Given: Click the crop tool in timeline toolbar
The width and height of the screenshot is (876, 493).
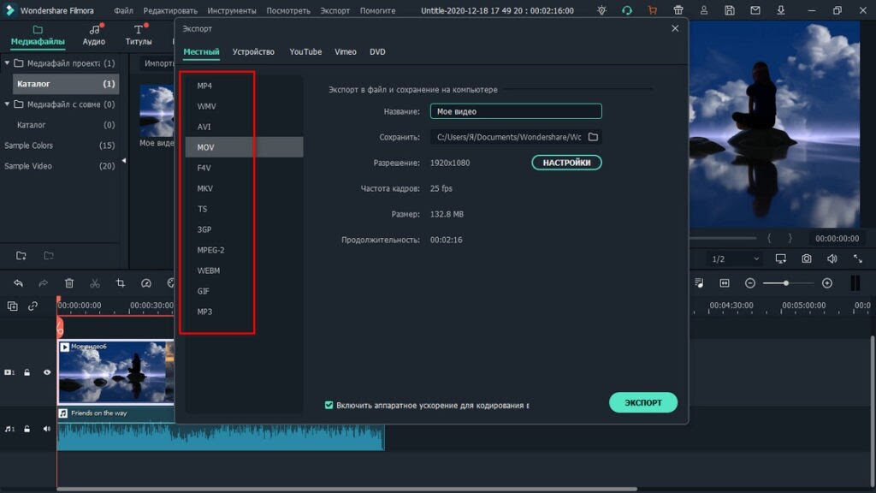Looking at the screenshot, I should coord(121,283).
